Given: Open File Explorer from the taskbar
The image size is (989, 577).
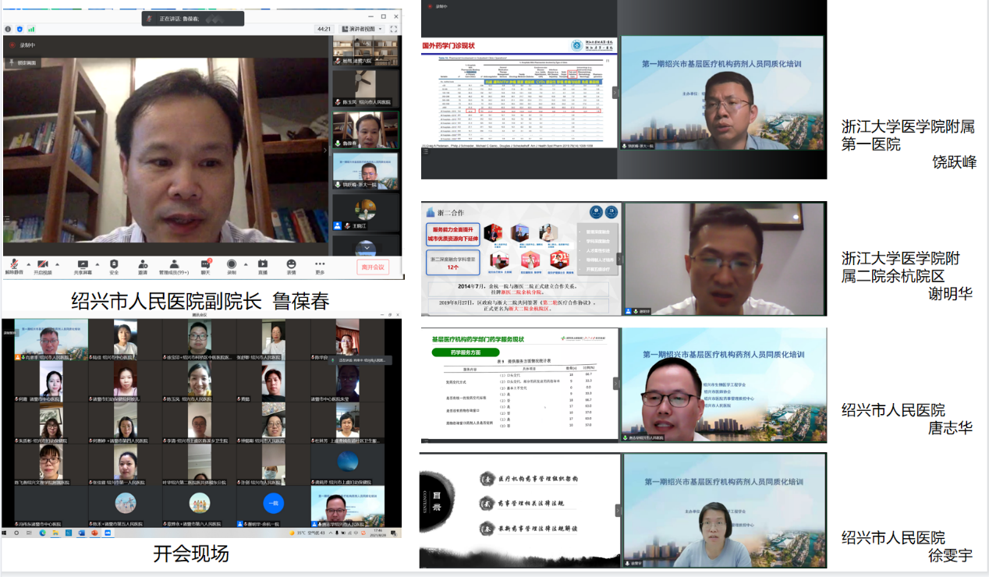Looking at the screenshot, I should point(55,533).
